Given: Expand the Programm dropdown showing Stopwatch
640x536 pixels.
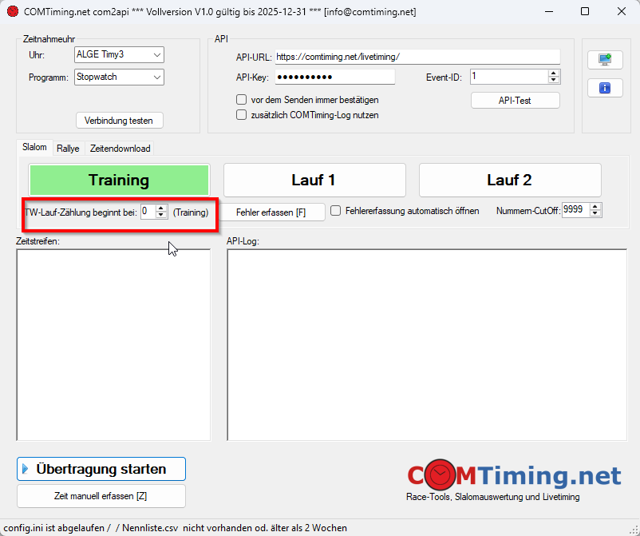Looking at the screenshot, I should 119,77.
